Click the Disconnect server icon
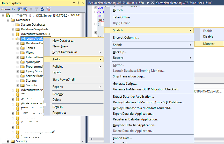Image resolution: width=224 pixels, height=144 pixels. pos(25,9)
